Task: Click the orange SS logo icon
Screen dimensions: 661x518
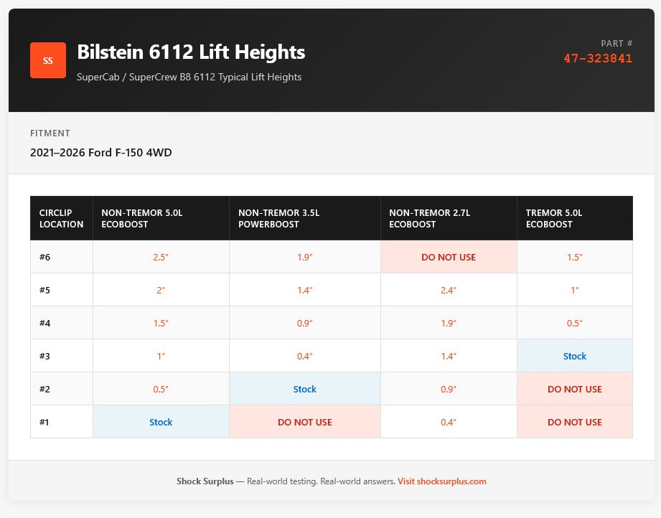Action: tap(47, 60)
